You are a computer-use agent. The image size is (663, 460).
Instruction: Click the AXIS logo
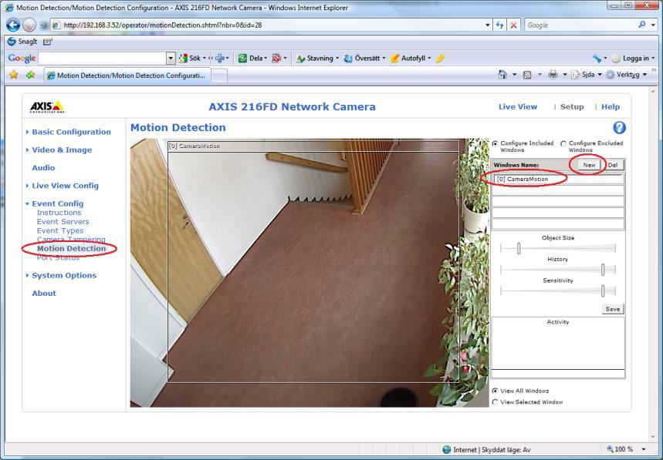coord(47,107)
